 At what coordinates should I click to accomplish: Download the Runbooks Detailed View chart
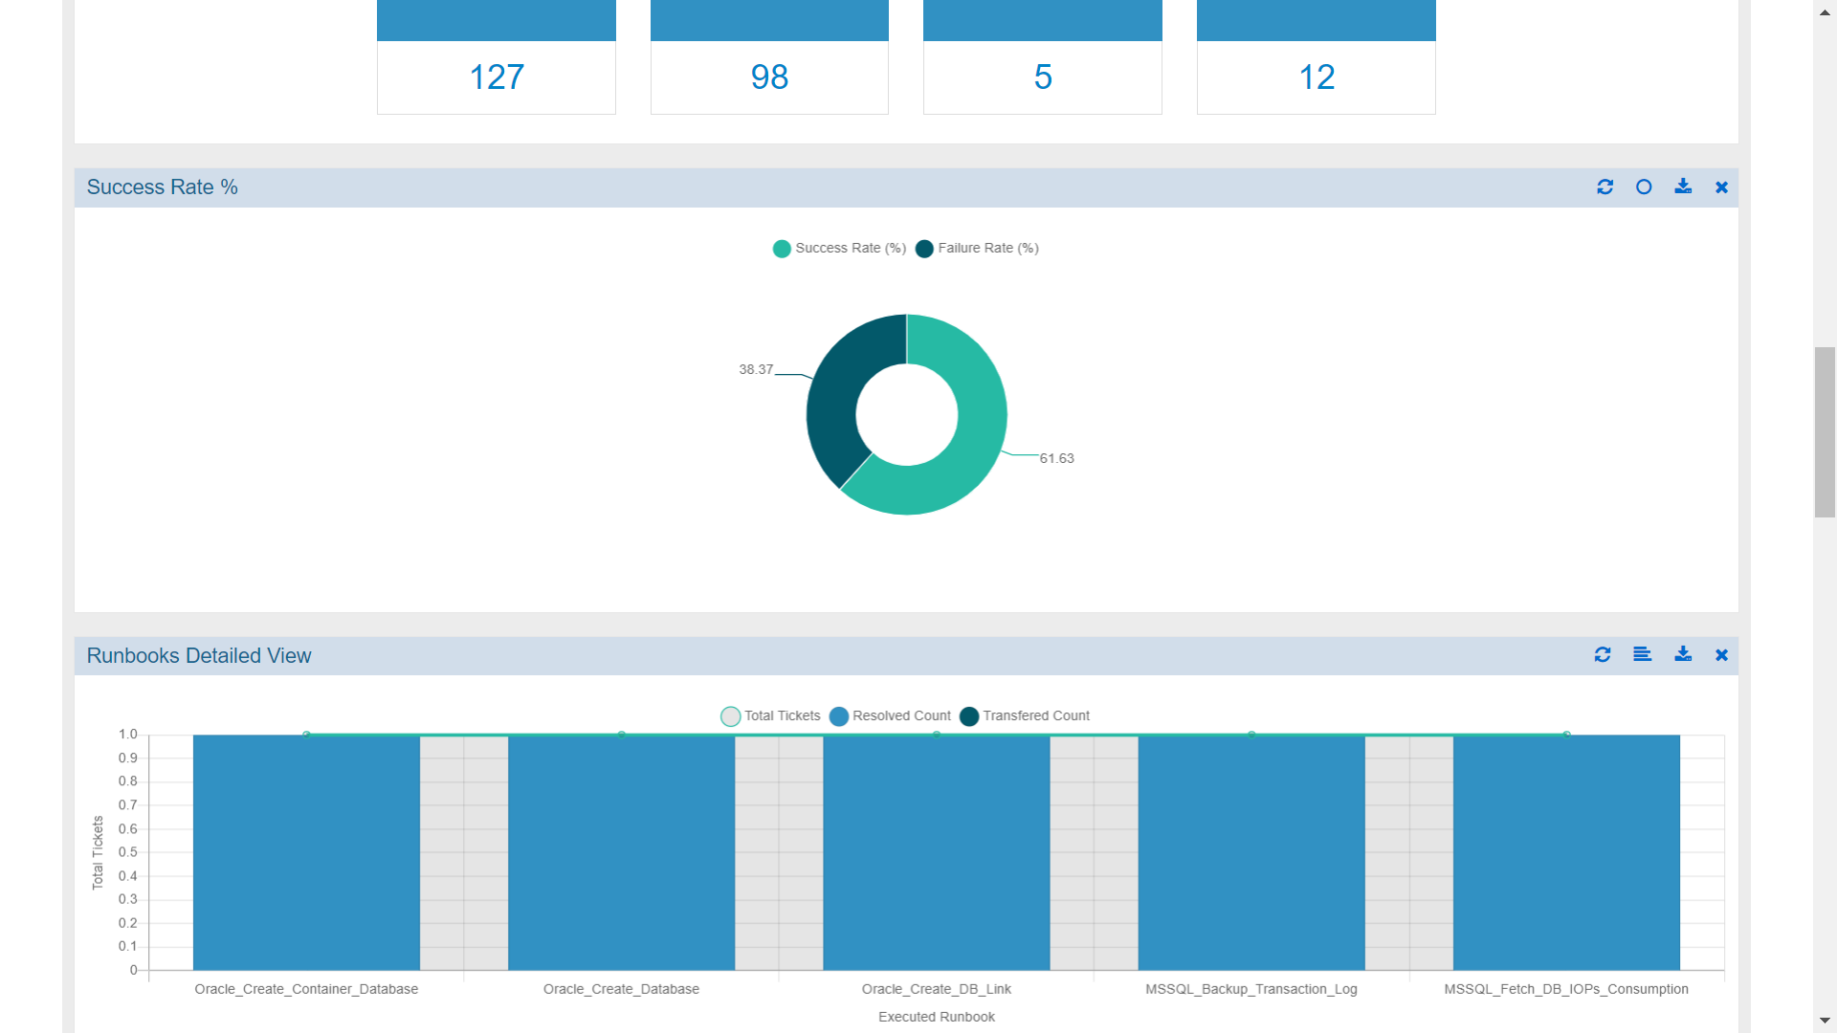tap(1683, 655)
